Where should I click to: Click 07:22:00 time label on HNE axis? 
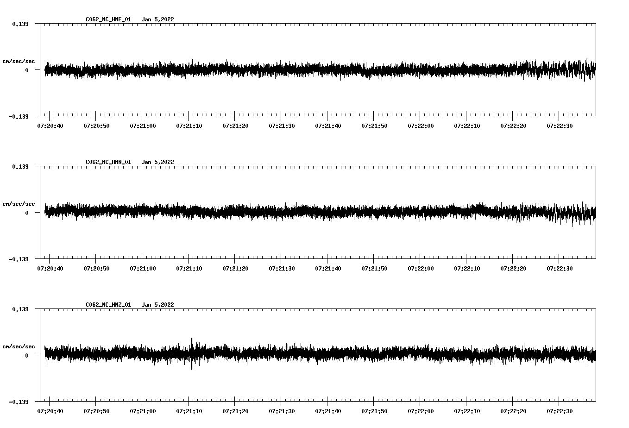pos(421,126)
